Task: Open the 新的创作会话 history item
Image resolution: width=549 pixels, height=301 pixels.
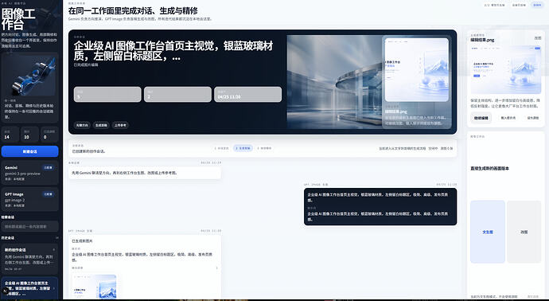Action: point(29,260)
